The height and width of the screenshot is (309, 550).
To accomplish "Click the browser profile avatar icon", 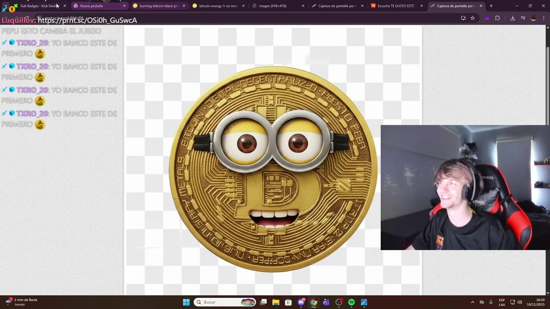I will point(533,18).
